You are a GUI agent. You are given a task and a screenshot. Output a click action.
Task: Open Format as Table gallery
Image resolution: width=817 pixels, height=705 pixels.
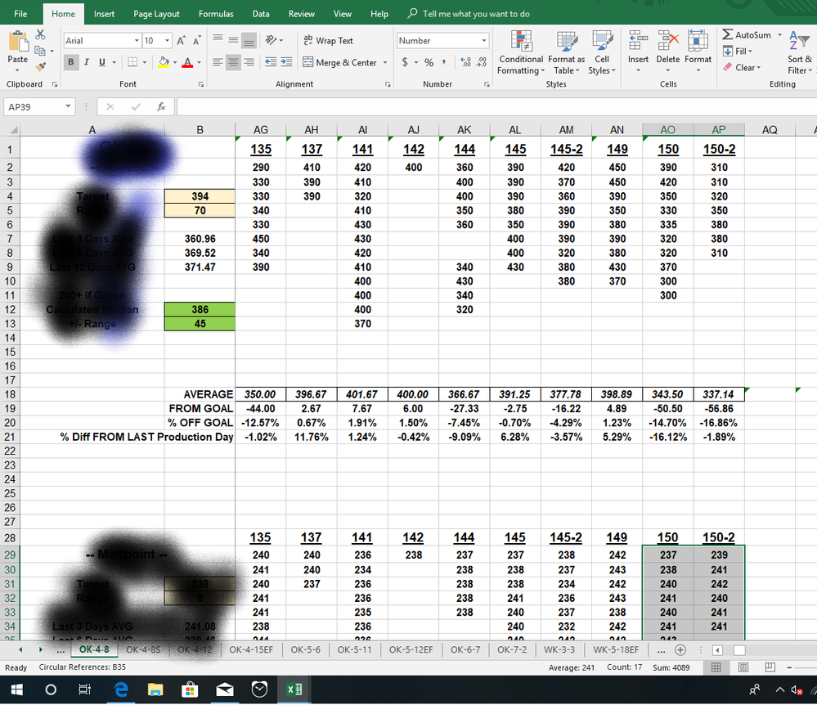(x=567, y=52)
